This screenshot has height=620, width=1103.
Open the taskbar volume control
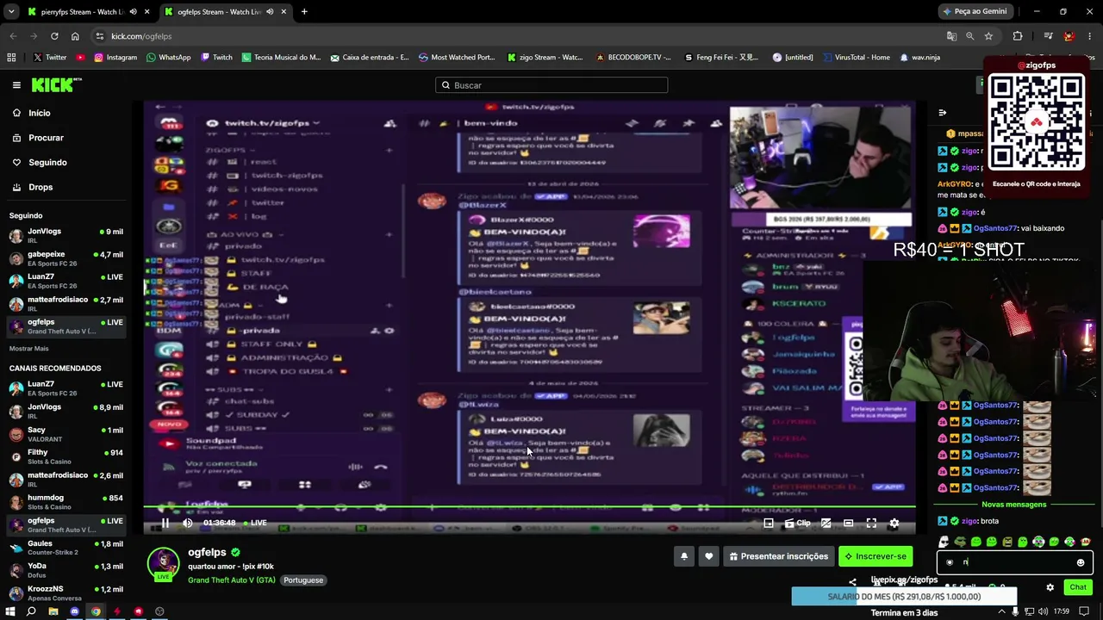pos(1044,611)
